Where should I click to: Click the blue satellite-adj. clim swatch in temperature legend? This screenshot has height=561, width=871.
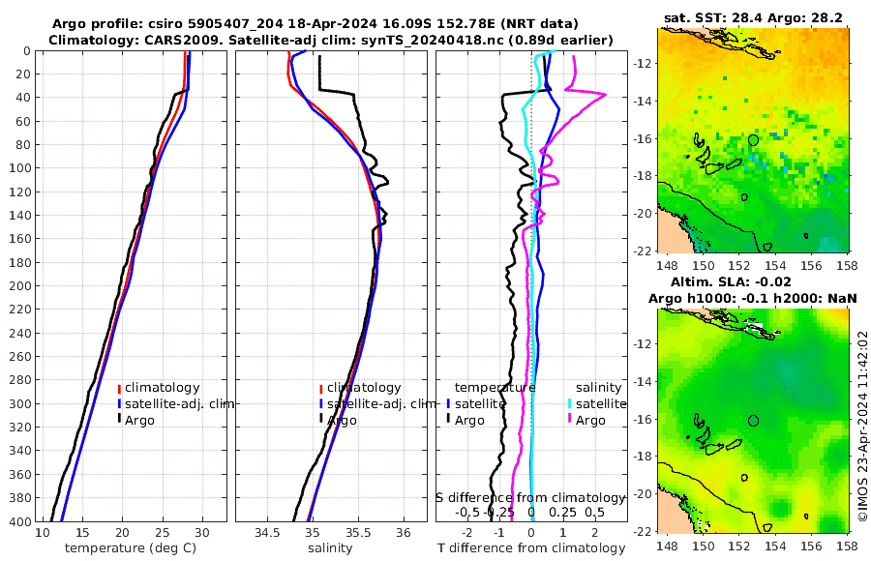point(119,403)
